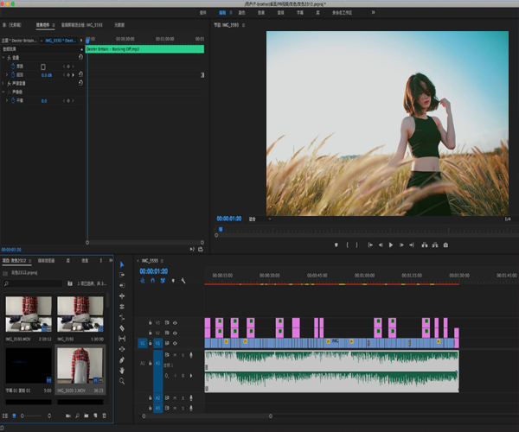Click the Extract button in the program monitor
The width and height of the screenshot is (519, 432).
(435, 245)
